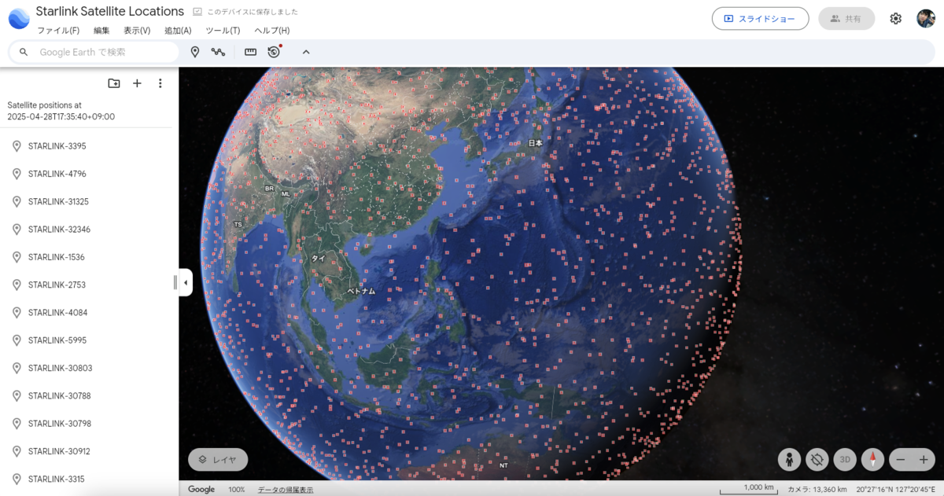The width and height of the screenshot is (944, 496).
Task: Select the STARLINK-30788 placemark row
Action: (89, 395)
